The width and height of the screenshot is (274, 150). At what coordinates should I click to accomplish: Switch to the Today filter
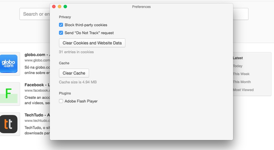pos(238,66)
